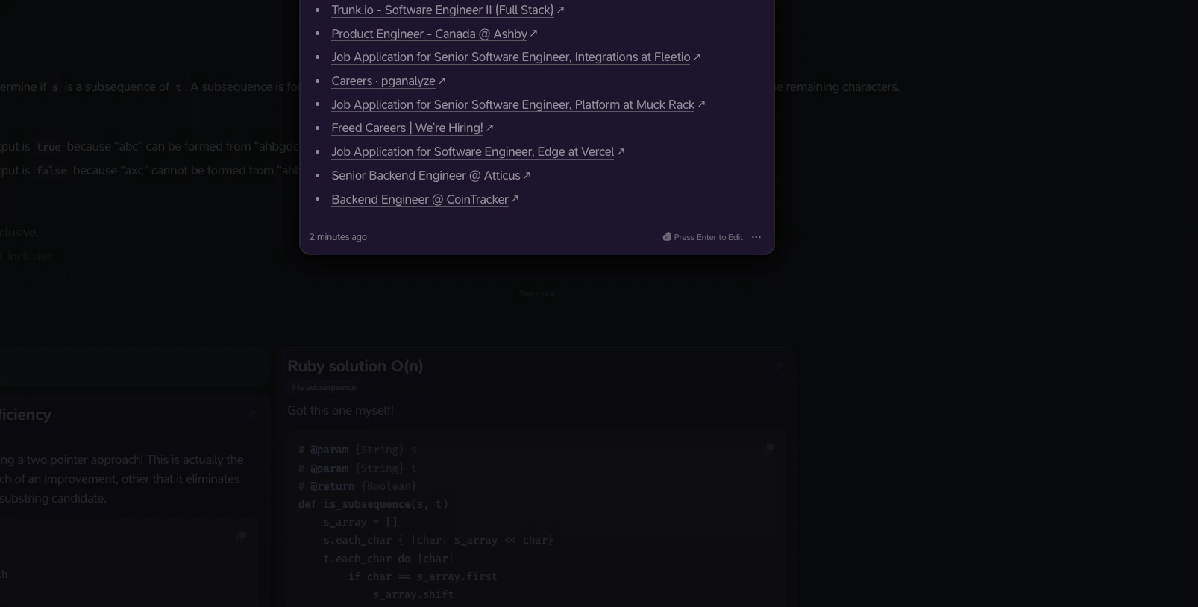The width and height of the screenshot is (1198, 607).
Task: Edit the efficiency note with its pencil icon
Action: 250,414
